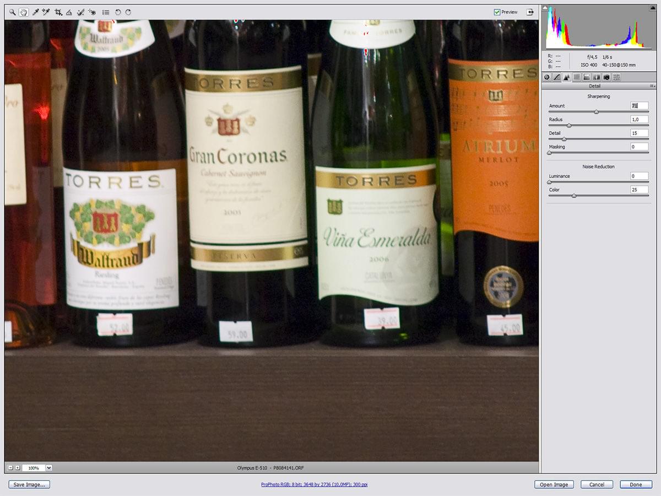Toggle highlight clipping warning in histogram
This screenshot has width=661, height=496.
(x=653, y=8)
